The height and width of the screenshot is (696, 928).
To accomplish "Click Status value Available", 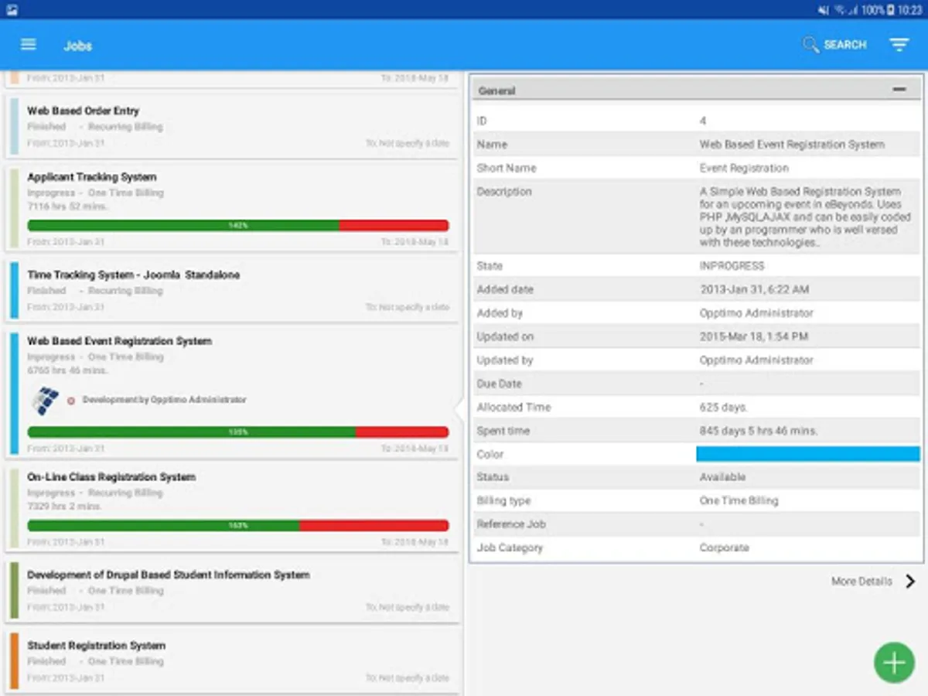I will point(723,477).
